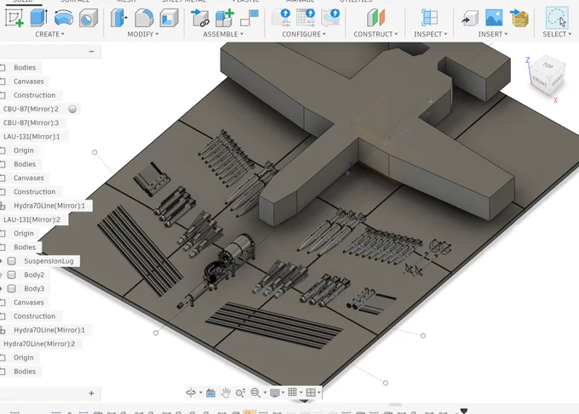Open the INSPECT dropdown menu
Viewport: 579px width, 414px height.
431,34
